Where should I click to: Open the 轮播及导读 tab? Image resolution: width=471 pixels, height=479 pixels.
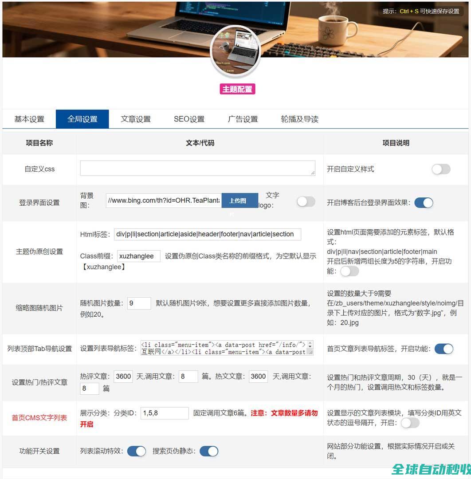(x=299, y=119)
